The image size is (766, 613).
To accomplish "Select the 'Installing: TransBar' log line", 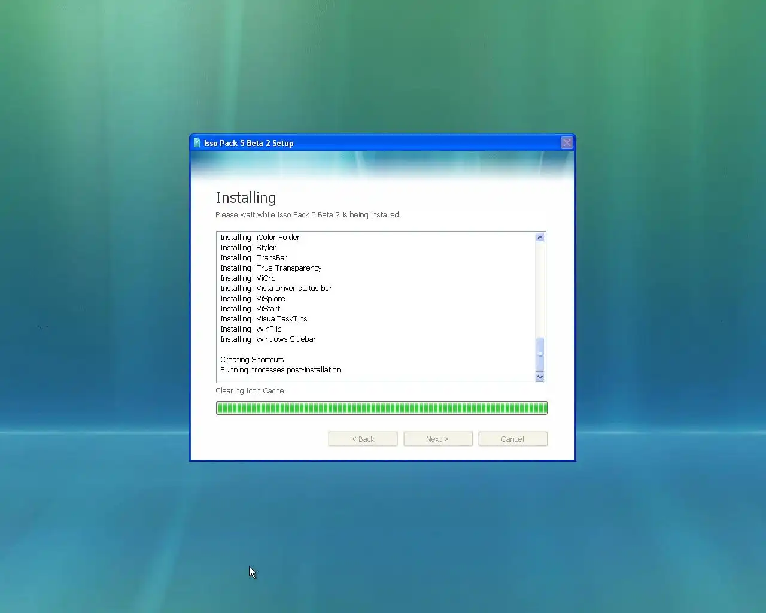I will click(x=254, y=258).
